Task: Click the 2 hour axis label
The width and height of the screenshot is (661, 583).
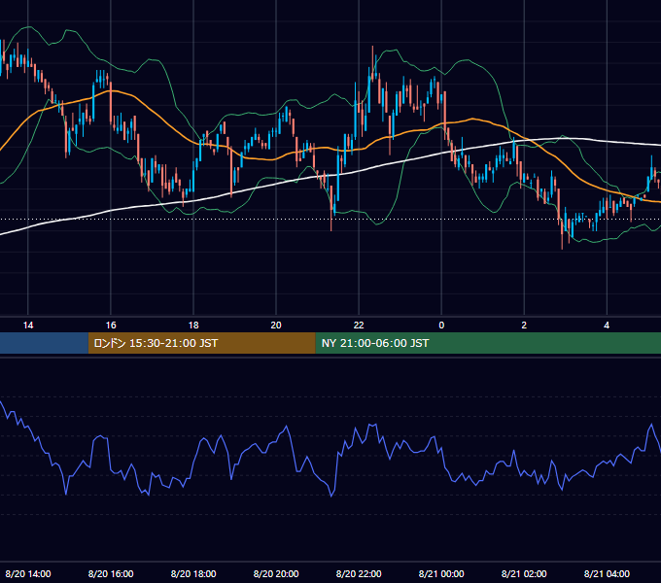Action: point(524,326)
